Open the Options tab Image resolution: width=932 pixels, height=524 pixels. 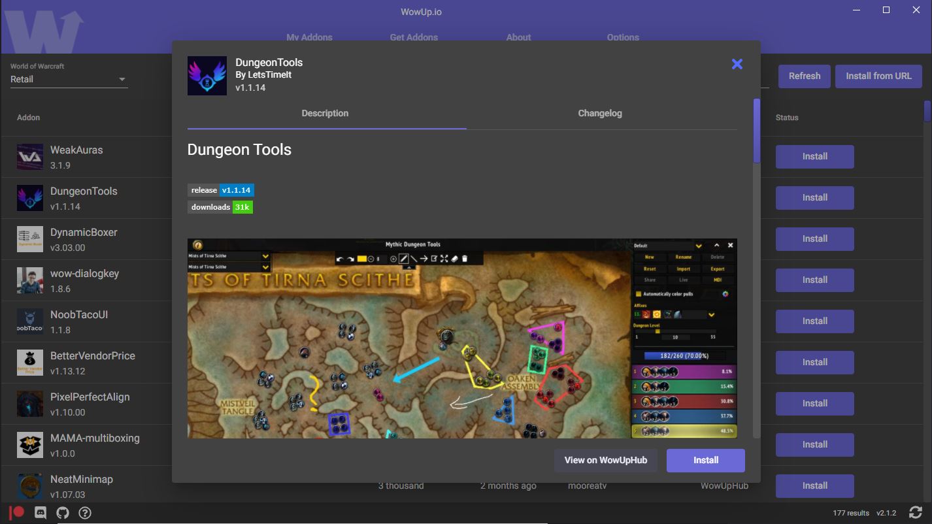[x=623, y=37]
